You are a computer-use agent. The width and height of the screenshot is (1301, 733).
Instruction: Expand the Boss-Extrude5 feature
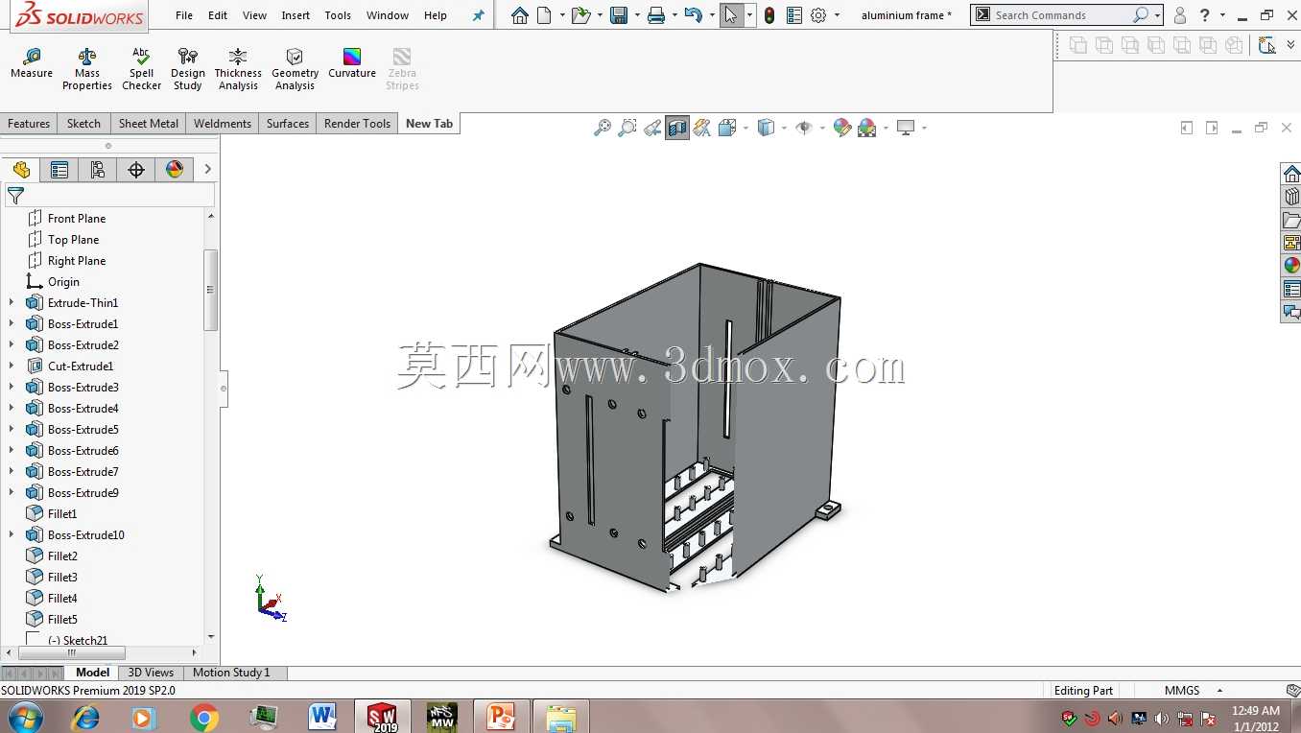click(x=12, y=430)
